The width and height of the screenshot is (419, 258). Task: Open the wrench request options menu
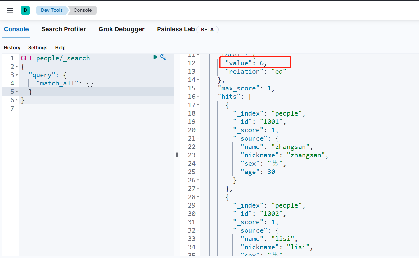(x=163, y=57)
